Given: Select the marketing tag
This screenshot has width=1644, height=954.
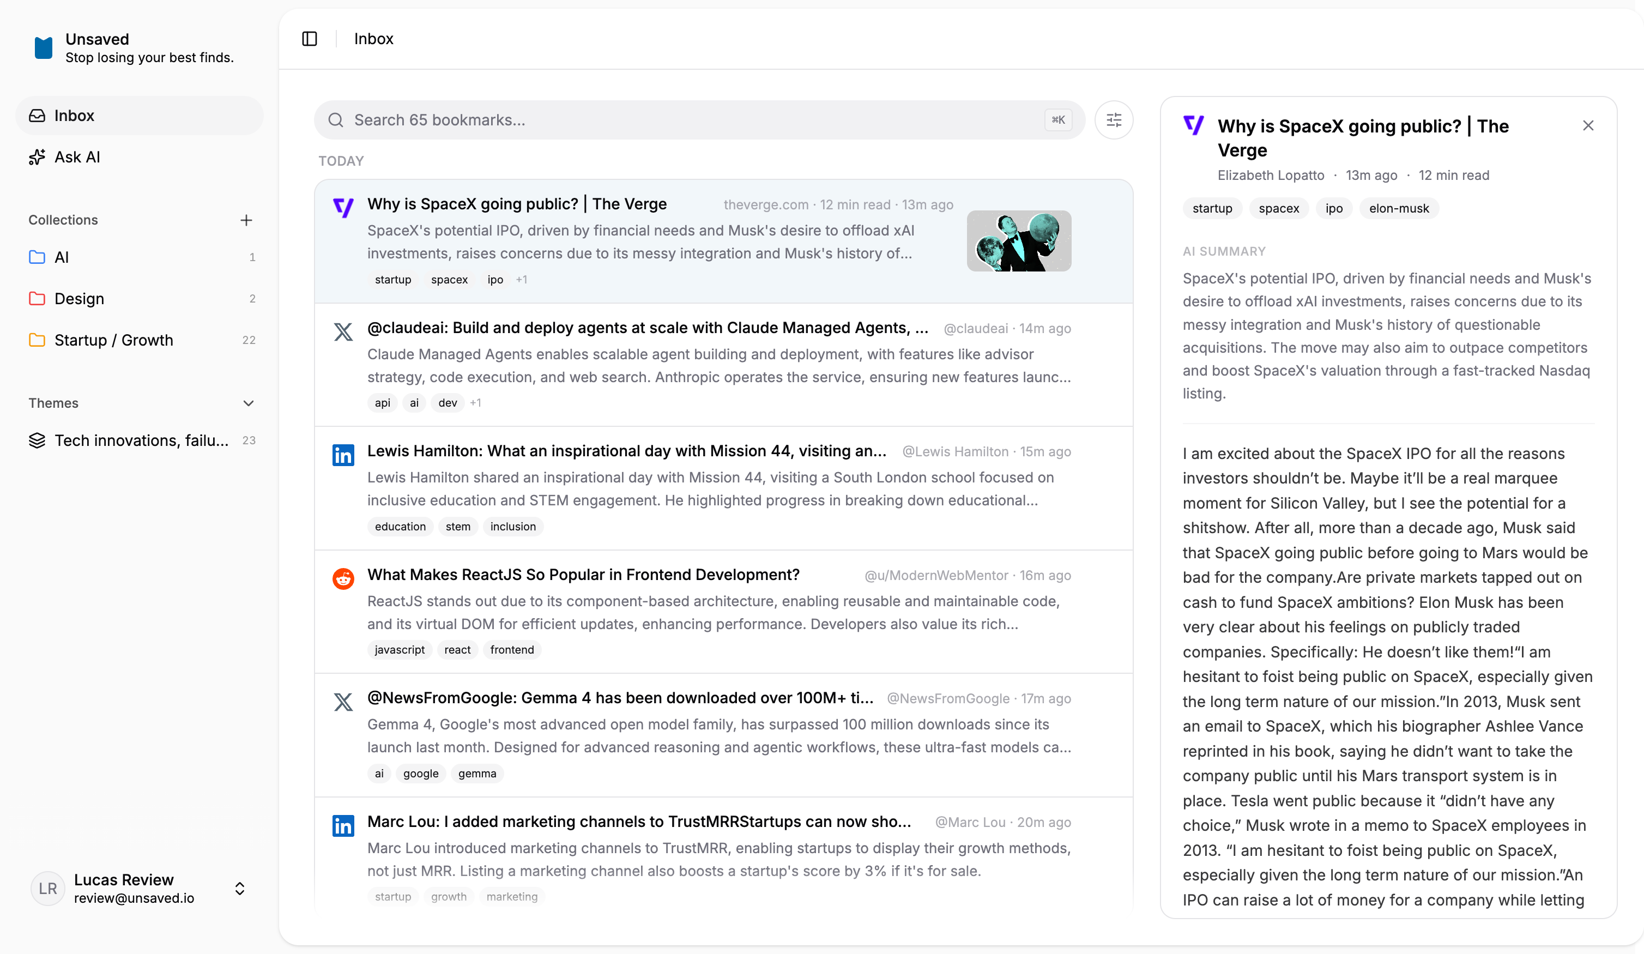Looking at the screenshot, I should click(x=512, y=897).
